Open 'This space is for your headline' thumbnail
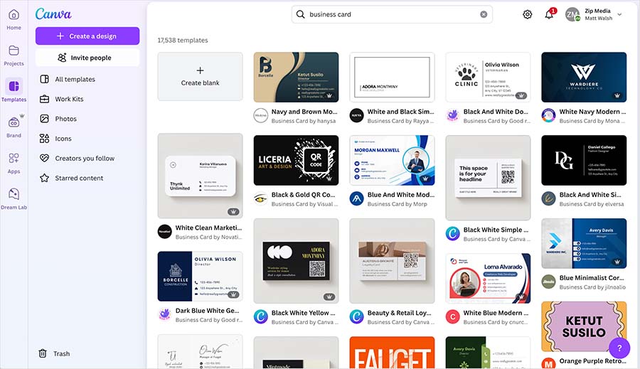This screenshot has height=369, width=640. click(x=488, y=178)
